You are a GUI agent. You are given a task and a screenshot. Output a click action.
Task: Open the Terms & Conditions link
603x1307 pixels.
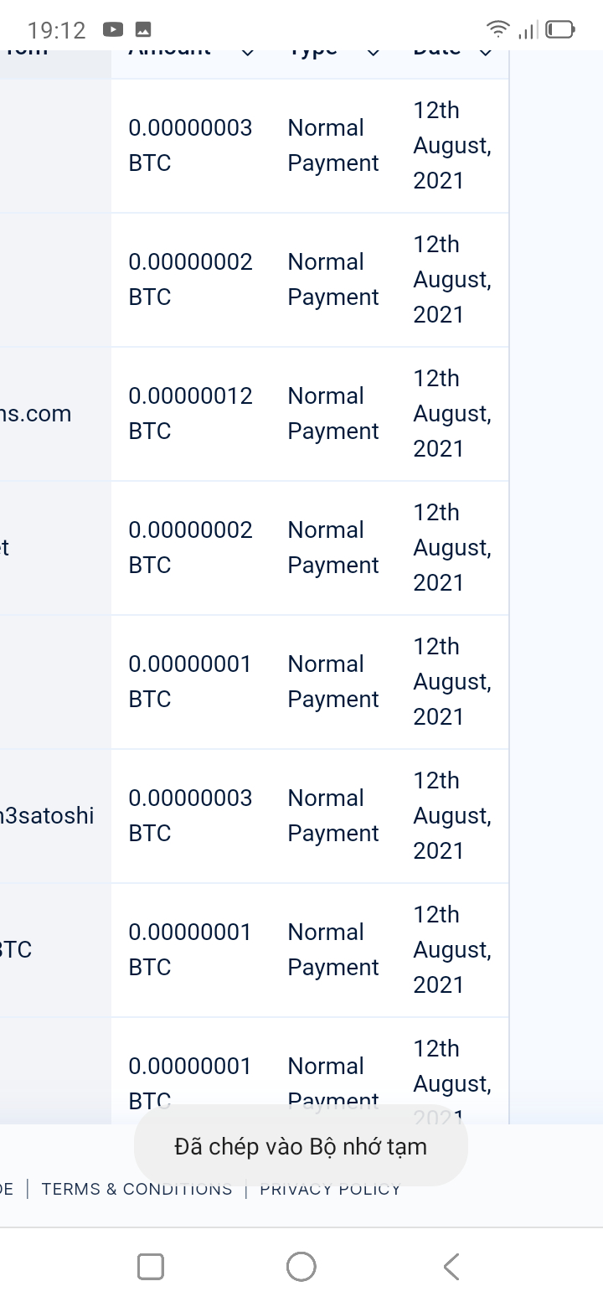137,1189
